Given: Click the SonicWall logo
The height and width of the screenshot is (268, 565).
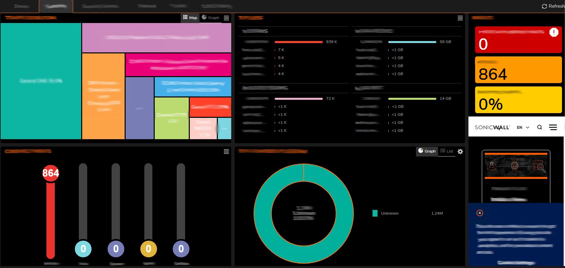Looking at the screenshot, I should (x=492, y=127).
